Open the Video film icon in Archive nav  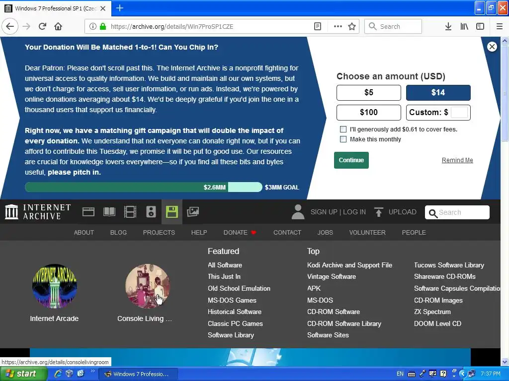point(130,212)
